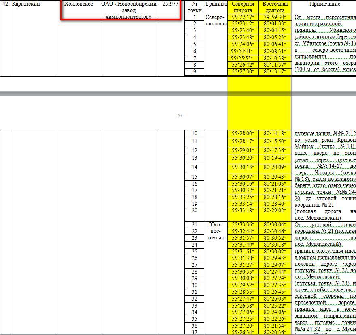Click latitude cell 55°28′00″ for point 10
The image size is (356, 335).
pyautogui.click(x=243, y=134)
